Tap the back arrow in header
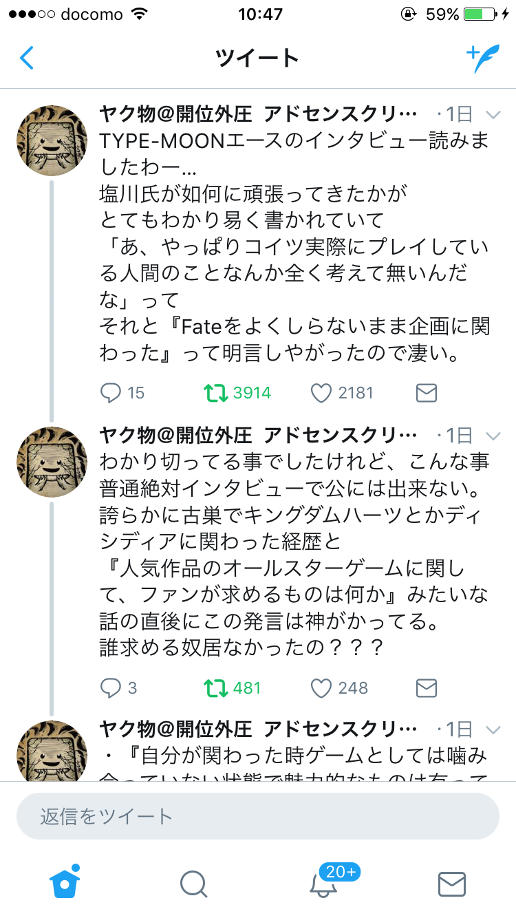The height and width of the screenshot is (918, 516). pos(27,58)
